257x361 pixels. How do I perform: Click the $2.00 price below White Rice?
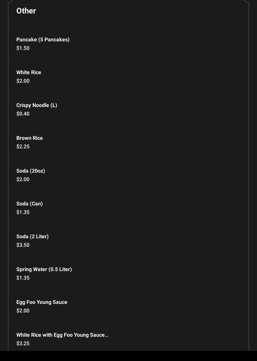click(x=23, y=81)
